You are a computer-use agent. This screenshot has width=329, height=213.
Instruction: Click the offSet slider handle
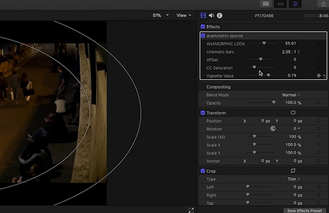tap(260, 59)
